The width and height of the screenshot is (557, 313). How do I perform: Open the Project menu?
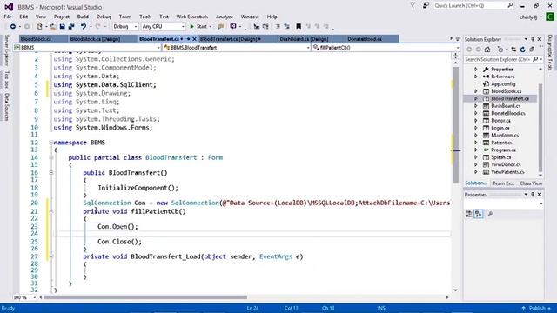[62, 17]
